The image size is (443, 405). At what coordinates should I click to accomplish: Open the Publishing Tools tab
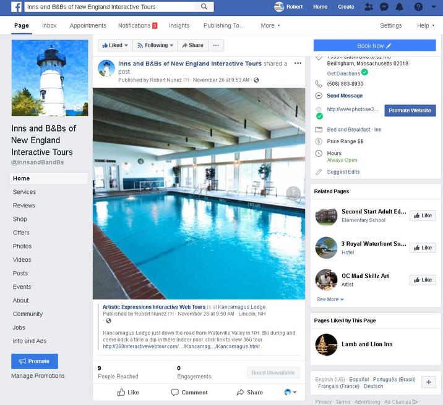tap(224, 26)
